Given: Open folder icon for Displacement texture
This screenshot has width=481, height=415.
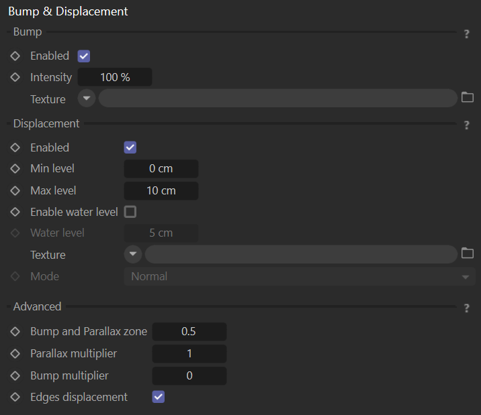Looking at the screenshot, I should pyautogui.click(x=468, y=253).
